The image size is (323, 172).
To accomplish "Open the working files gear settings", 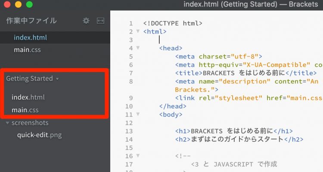I will point(86,21).
